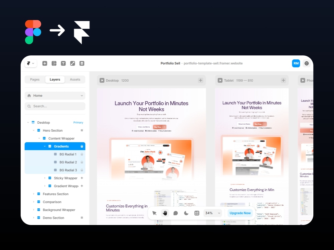Viewport: 334px width, 250px height.
Task: Click the Primary label on Desktop
Action: coord(78,122)
